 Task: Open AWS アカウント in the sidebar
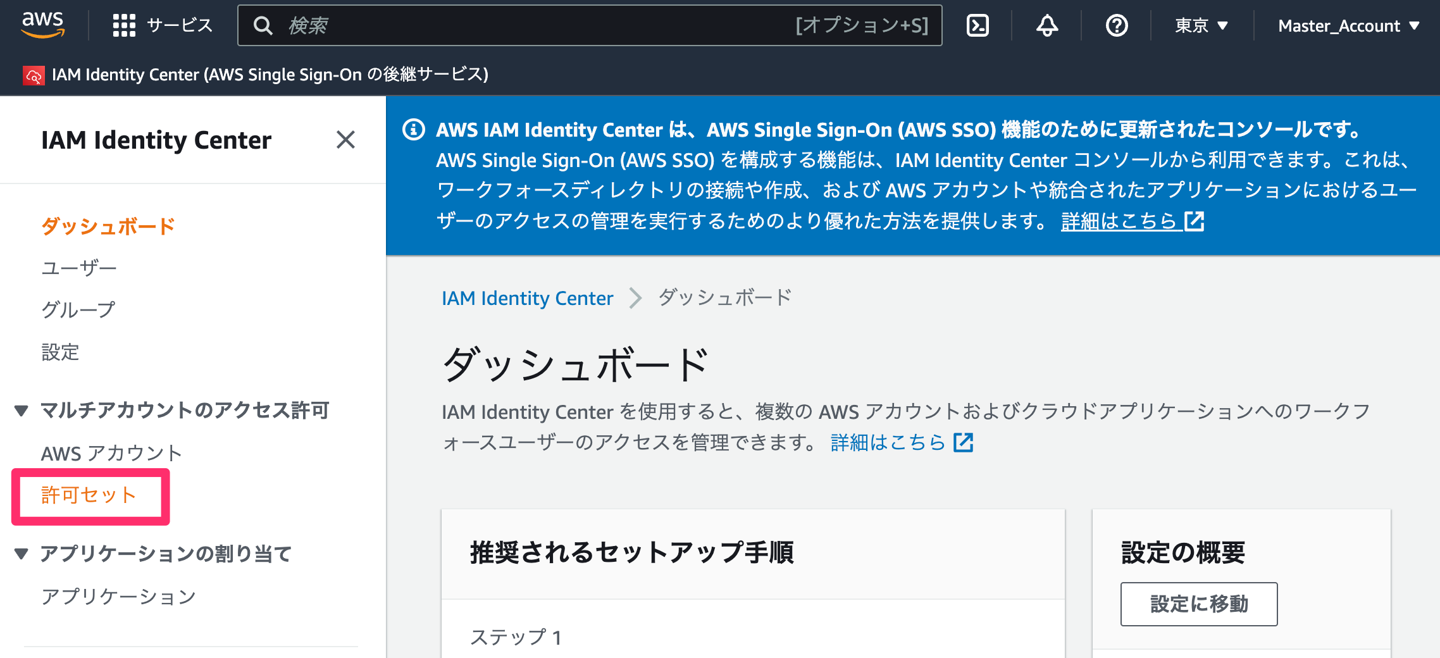(112, 453)
